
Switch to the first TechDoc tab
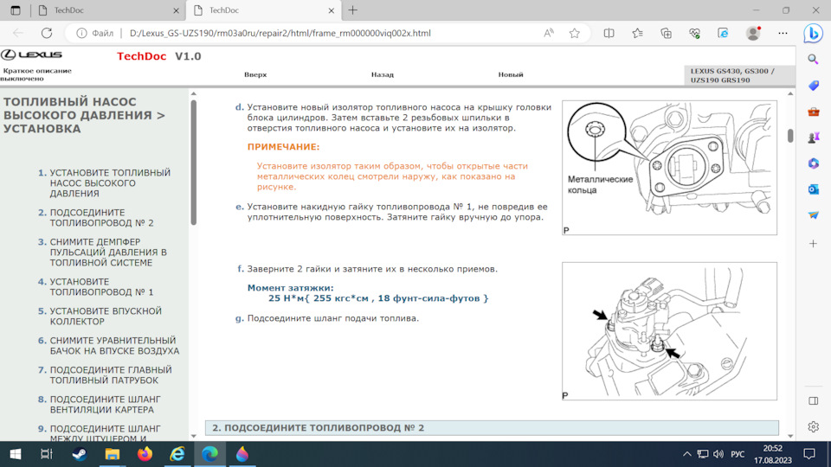(x=109, y=10)
